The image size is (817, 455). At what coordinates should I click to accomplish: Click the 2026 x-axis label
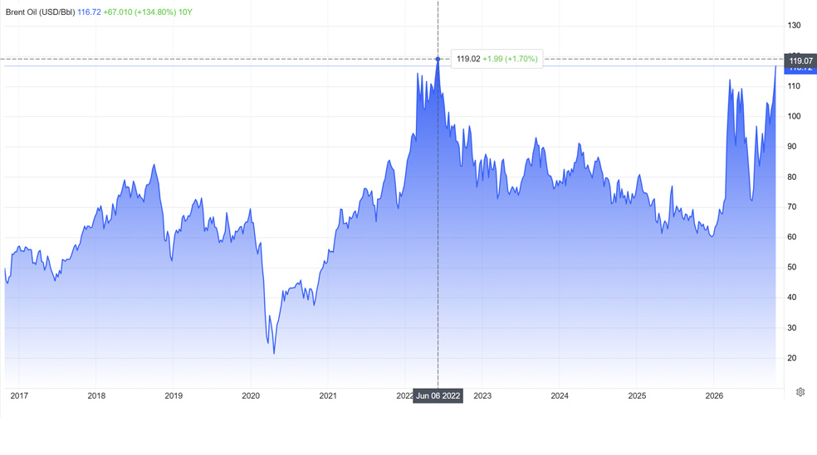pos(714,395)
